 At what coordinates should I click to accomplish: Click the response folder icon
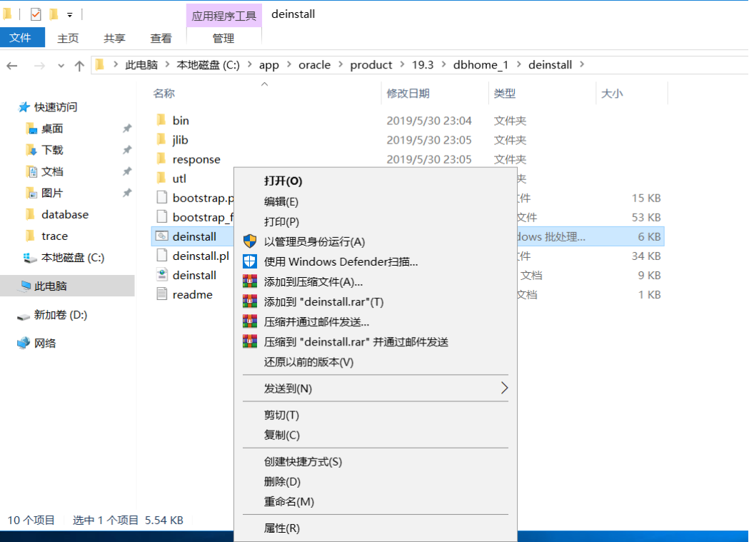[162, 158]
